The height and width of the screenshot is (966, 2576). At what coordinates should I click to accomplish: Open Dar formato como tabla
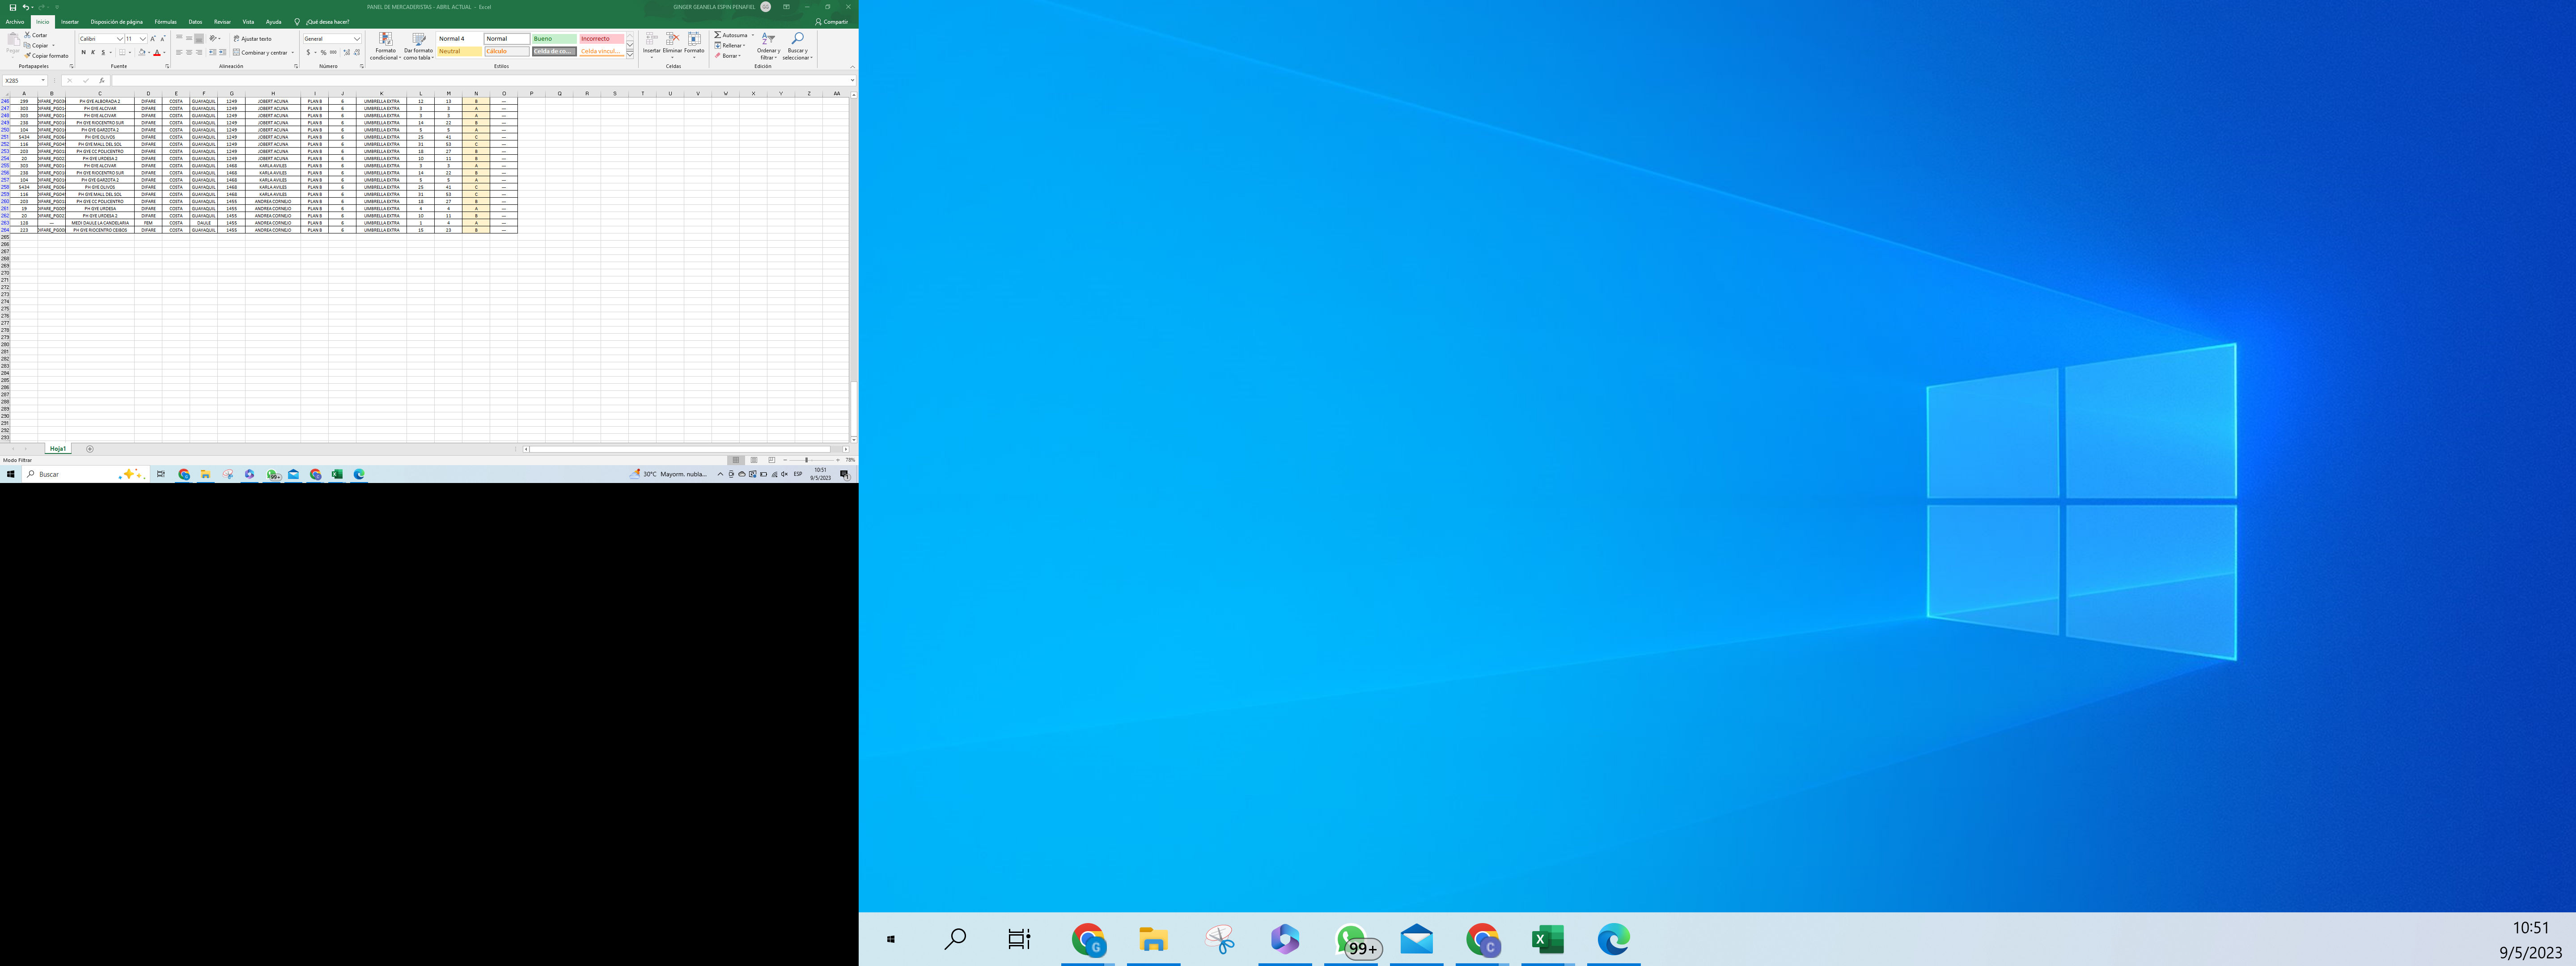[418, 46]
